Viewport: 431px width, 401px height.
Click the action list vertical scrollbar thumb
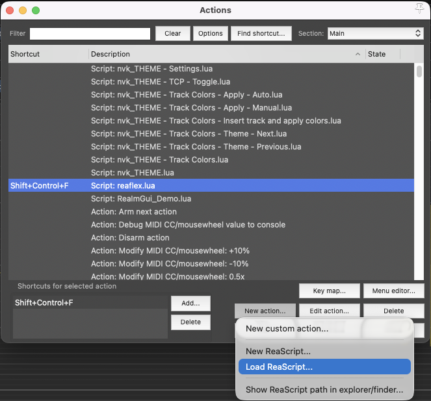[419, 71]
